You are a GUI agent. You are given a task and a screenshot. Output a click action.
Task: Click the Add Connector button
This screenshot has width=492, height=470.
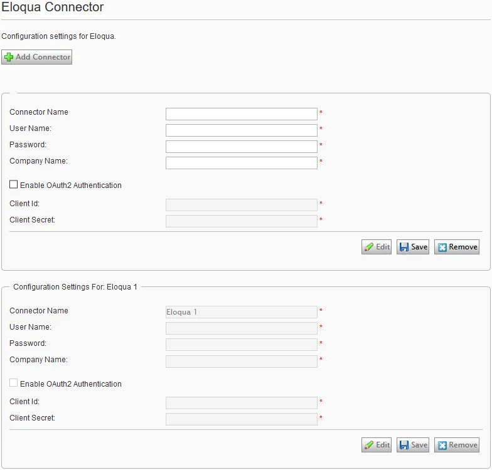(36, 57)
